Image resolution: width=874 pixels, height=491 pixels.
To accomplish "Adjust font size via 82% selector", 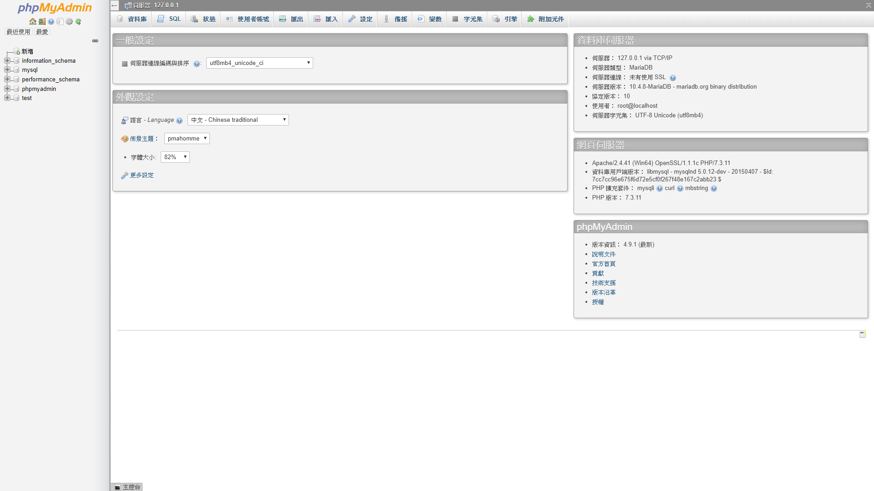I will (175, 157).
